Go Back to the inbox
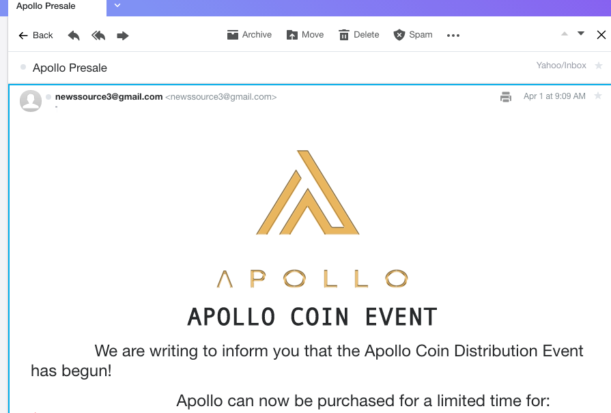The height and width of the screenshot is (413, 611). tap(36, 35)
